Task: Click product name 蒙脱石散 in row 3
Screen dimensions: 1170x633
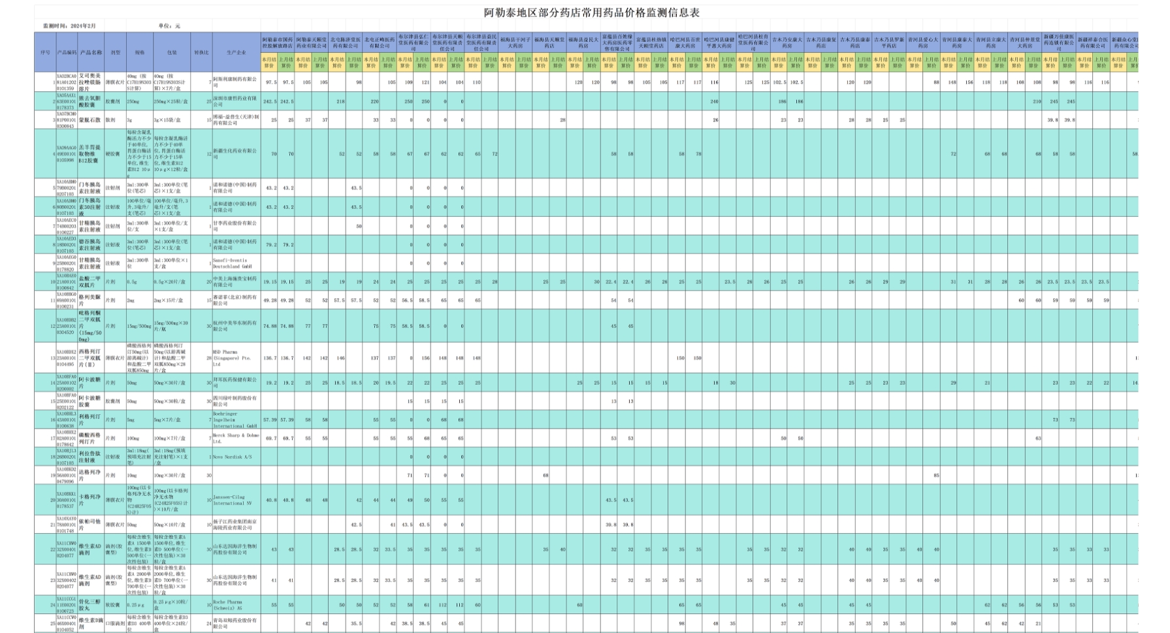Action: point(91,120)
